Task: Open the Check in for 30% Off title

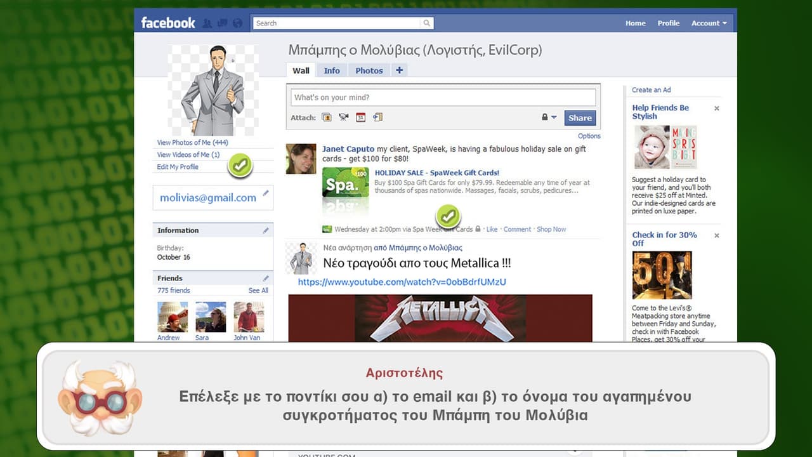Action: pyautogui.click(x=664, y=239)
